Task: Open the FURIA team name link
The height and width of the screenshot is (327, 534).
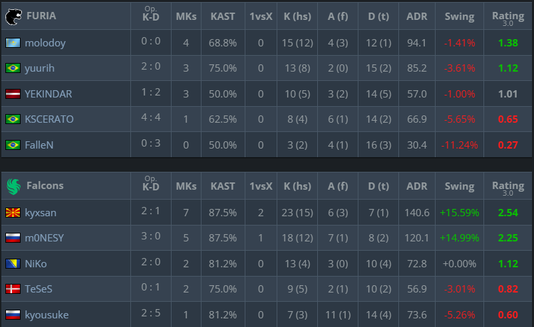Action: coord(41,17)
